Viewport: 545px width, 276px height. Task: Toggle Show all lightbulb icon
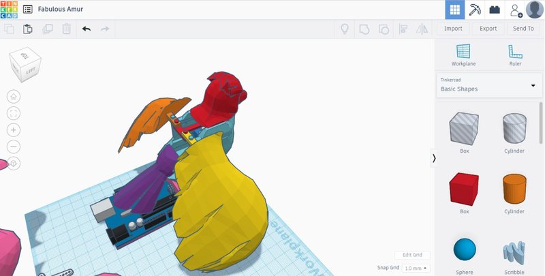tap(345, 29)
